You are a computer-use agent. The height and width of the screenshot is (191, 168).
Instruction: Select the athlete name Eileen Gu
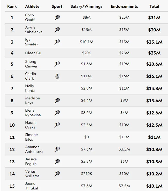pos(33,53)
